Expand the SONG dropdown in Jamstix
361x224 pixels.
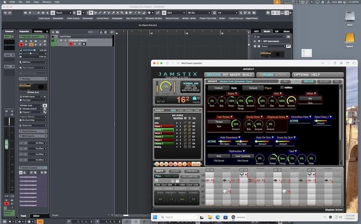coord(159,110)
